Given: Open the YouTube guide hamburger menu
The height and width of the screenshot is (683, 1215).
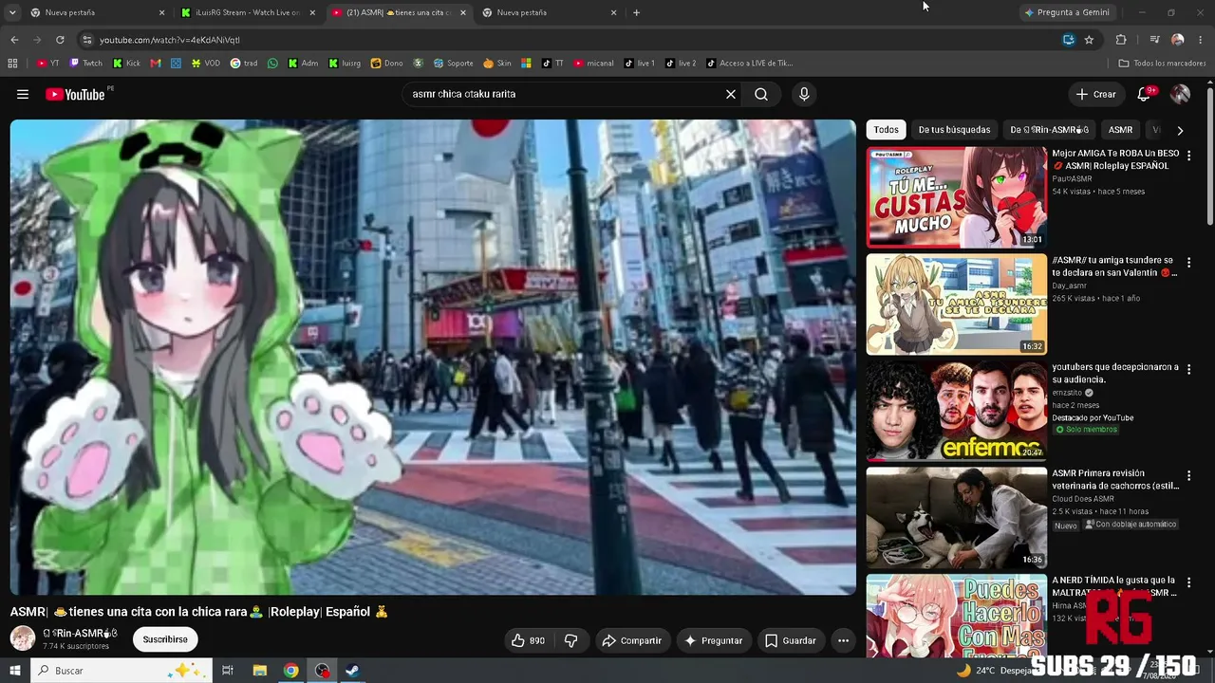Looking at the screenshot, I should pos(23,94).
